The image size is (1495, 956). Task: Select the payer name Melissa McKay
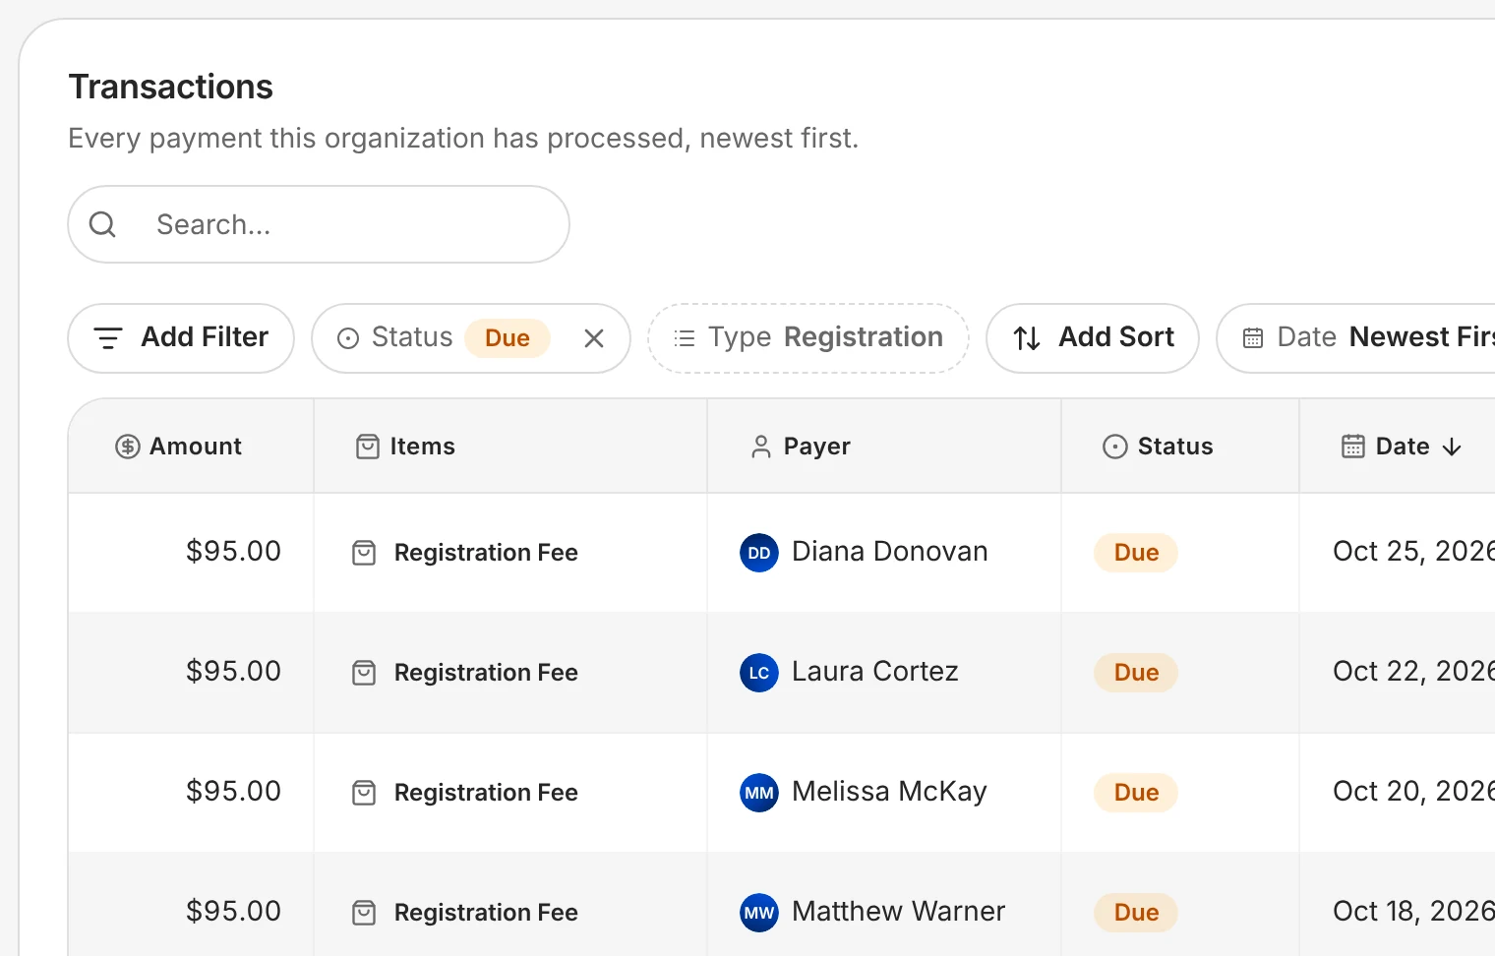tap(889, 792)
